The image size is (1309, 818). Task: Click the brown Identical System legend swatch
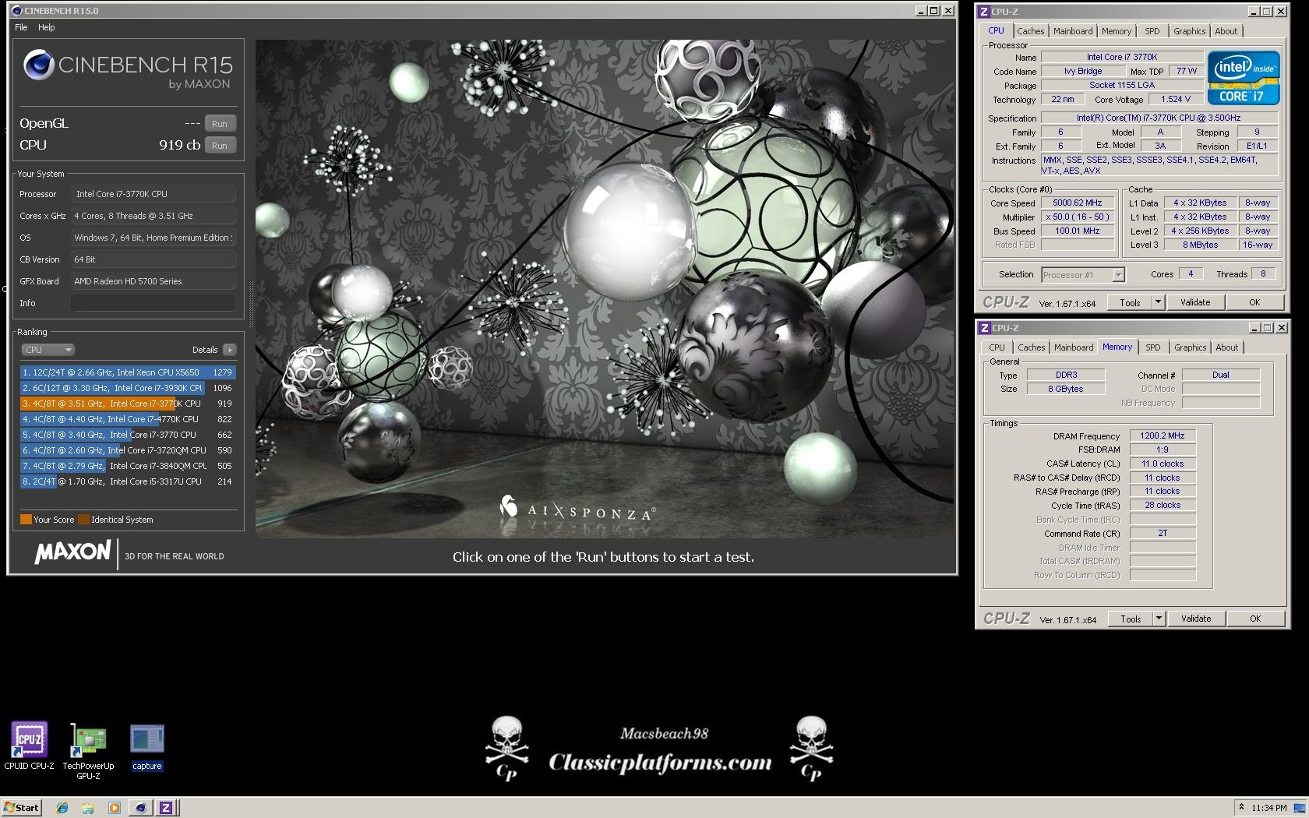[83, 520]
